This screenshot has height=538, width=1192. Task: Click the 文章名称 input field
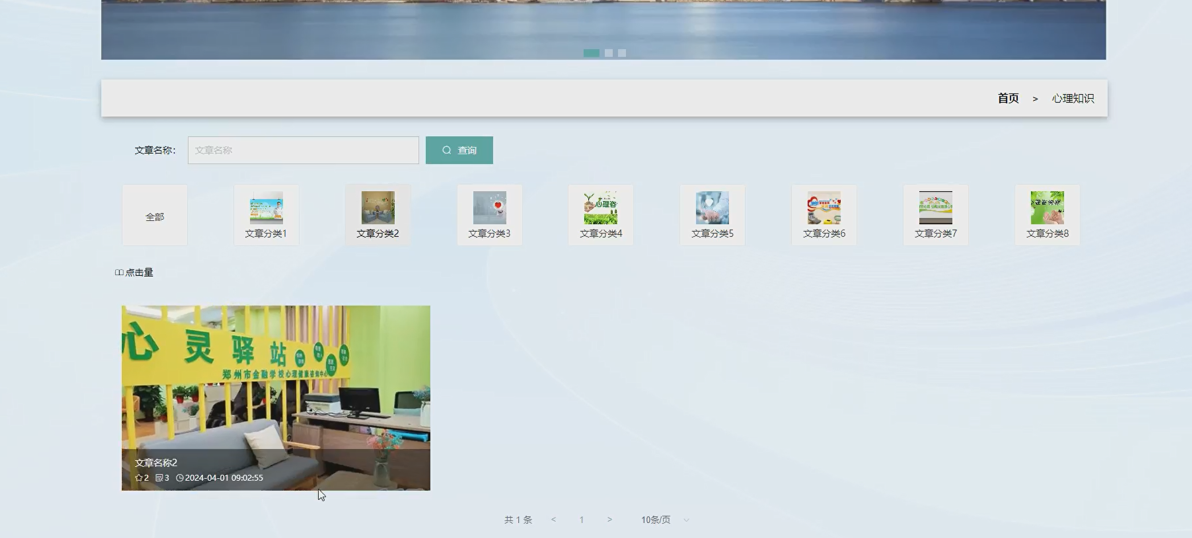[303, 150]
